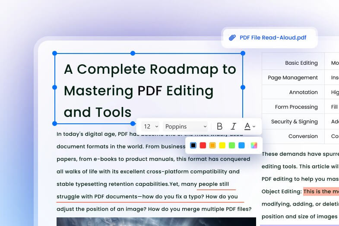339x226 pixels.
Task: Click the top-left resize handle of title box
Action: [x=55, y=53]
